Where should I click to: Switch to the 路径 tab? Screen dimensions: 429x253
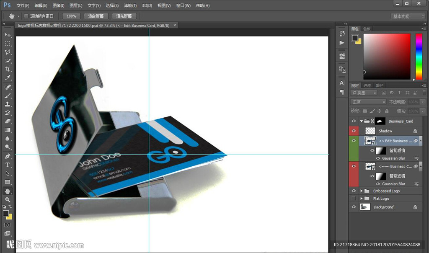[x=380, y=85]
